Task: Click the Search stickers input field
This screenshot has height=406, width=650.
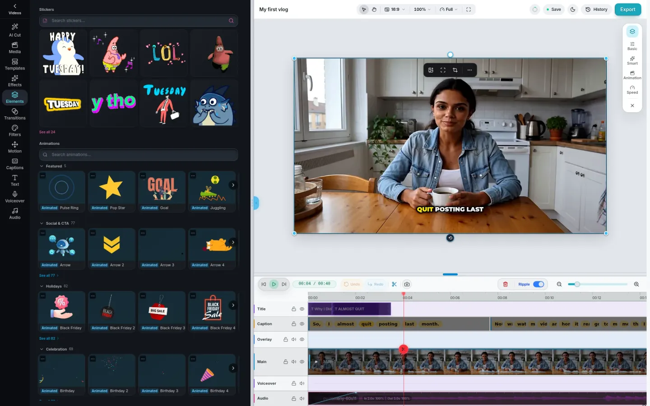Action: pos(139,21)
